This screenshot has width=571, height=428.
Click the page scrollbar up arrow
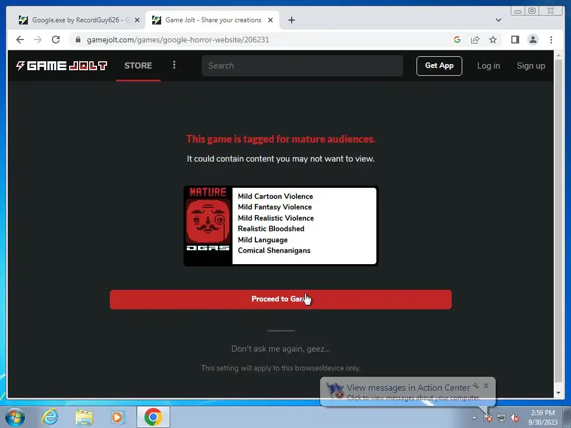pos(558,56)
